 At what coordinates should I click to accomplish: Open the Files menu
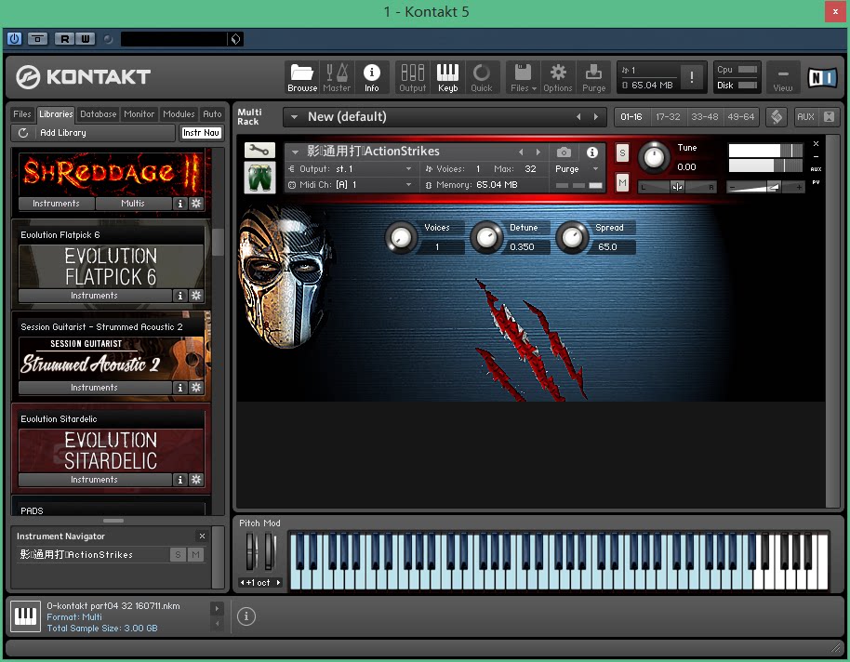point(524,77)
